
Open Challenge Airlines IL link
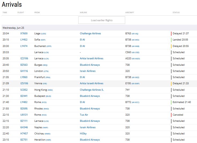coord(92,90)
